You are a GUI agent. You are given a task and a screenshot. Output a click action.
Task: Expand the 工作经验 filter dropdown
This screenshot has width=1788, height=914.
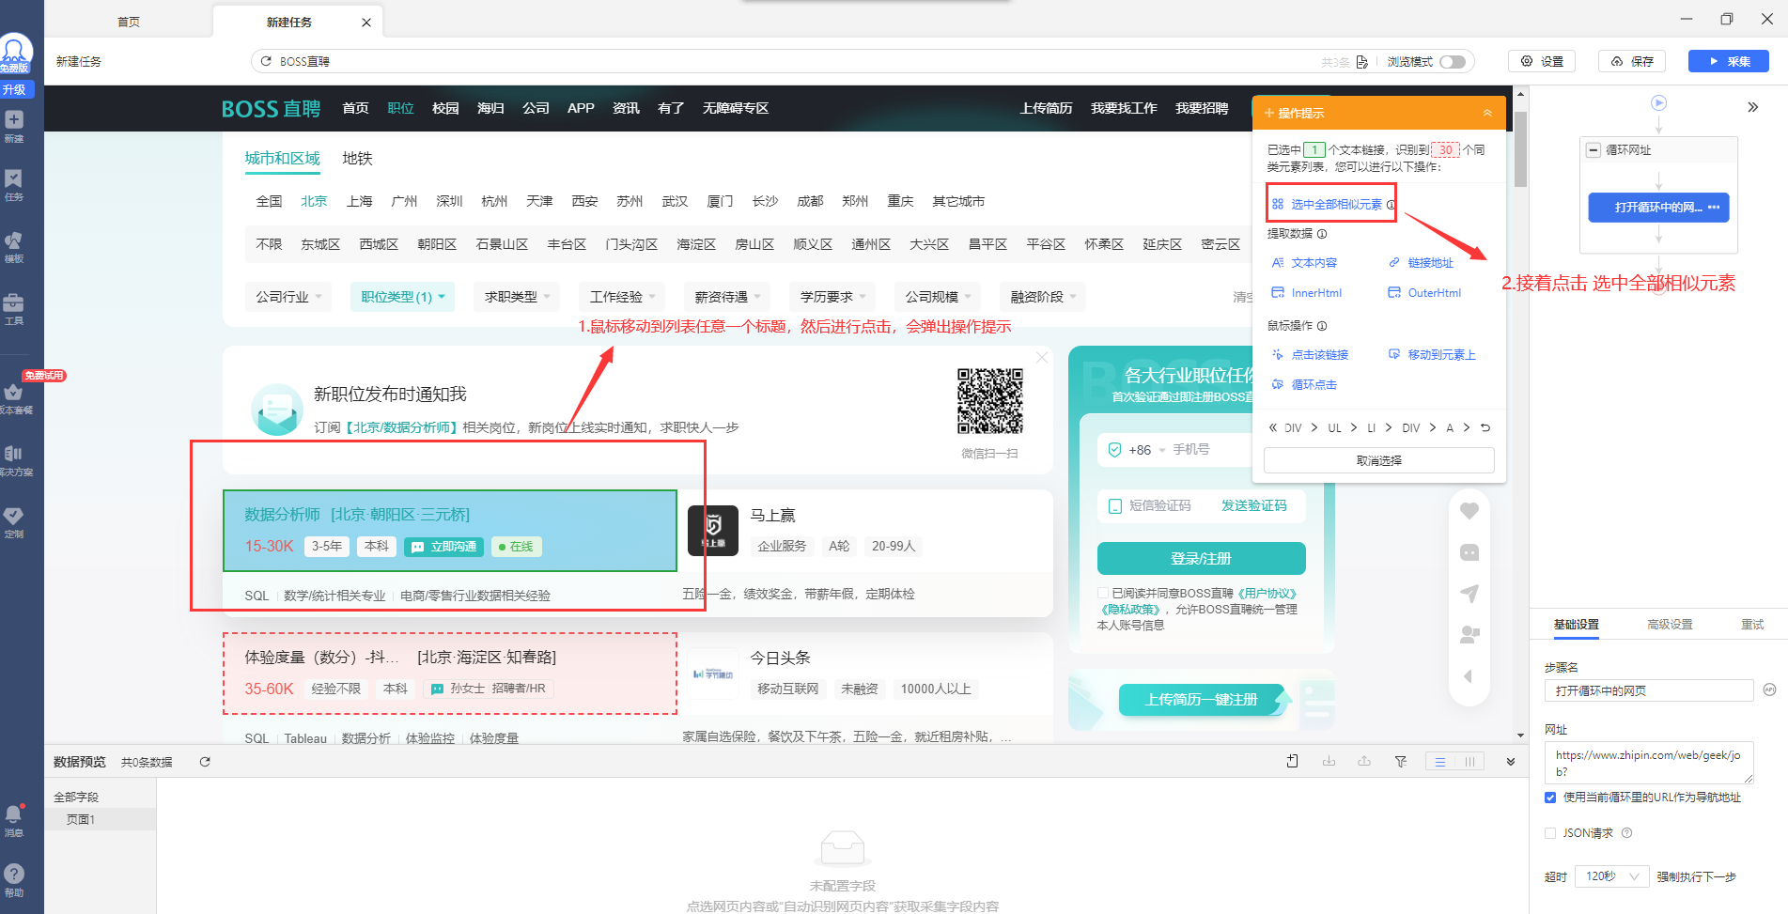(x=622, y=297)
